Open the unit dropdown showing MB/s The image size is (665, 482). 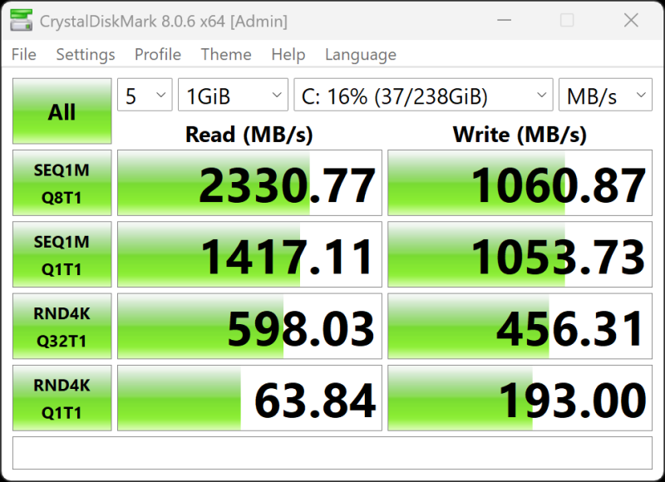[605, 95]
